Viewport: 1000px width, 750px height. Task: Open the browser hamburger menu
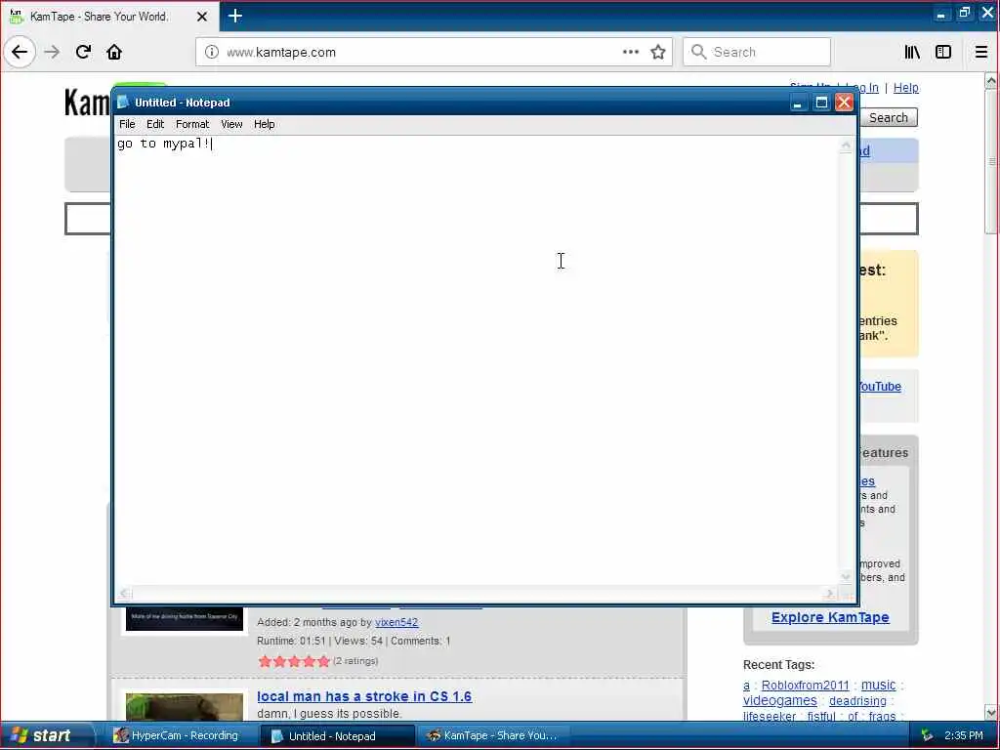[x=981, y=52]
